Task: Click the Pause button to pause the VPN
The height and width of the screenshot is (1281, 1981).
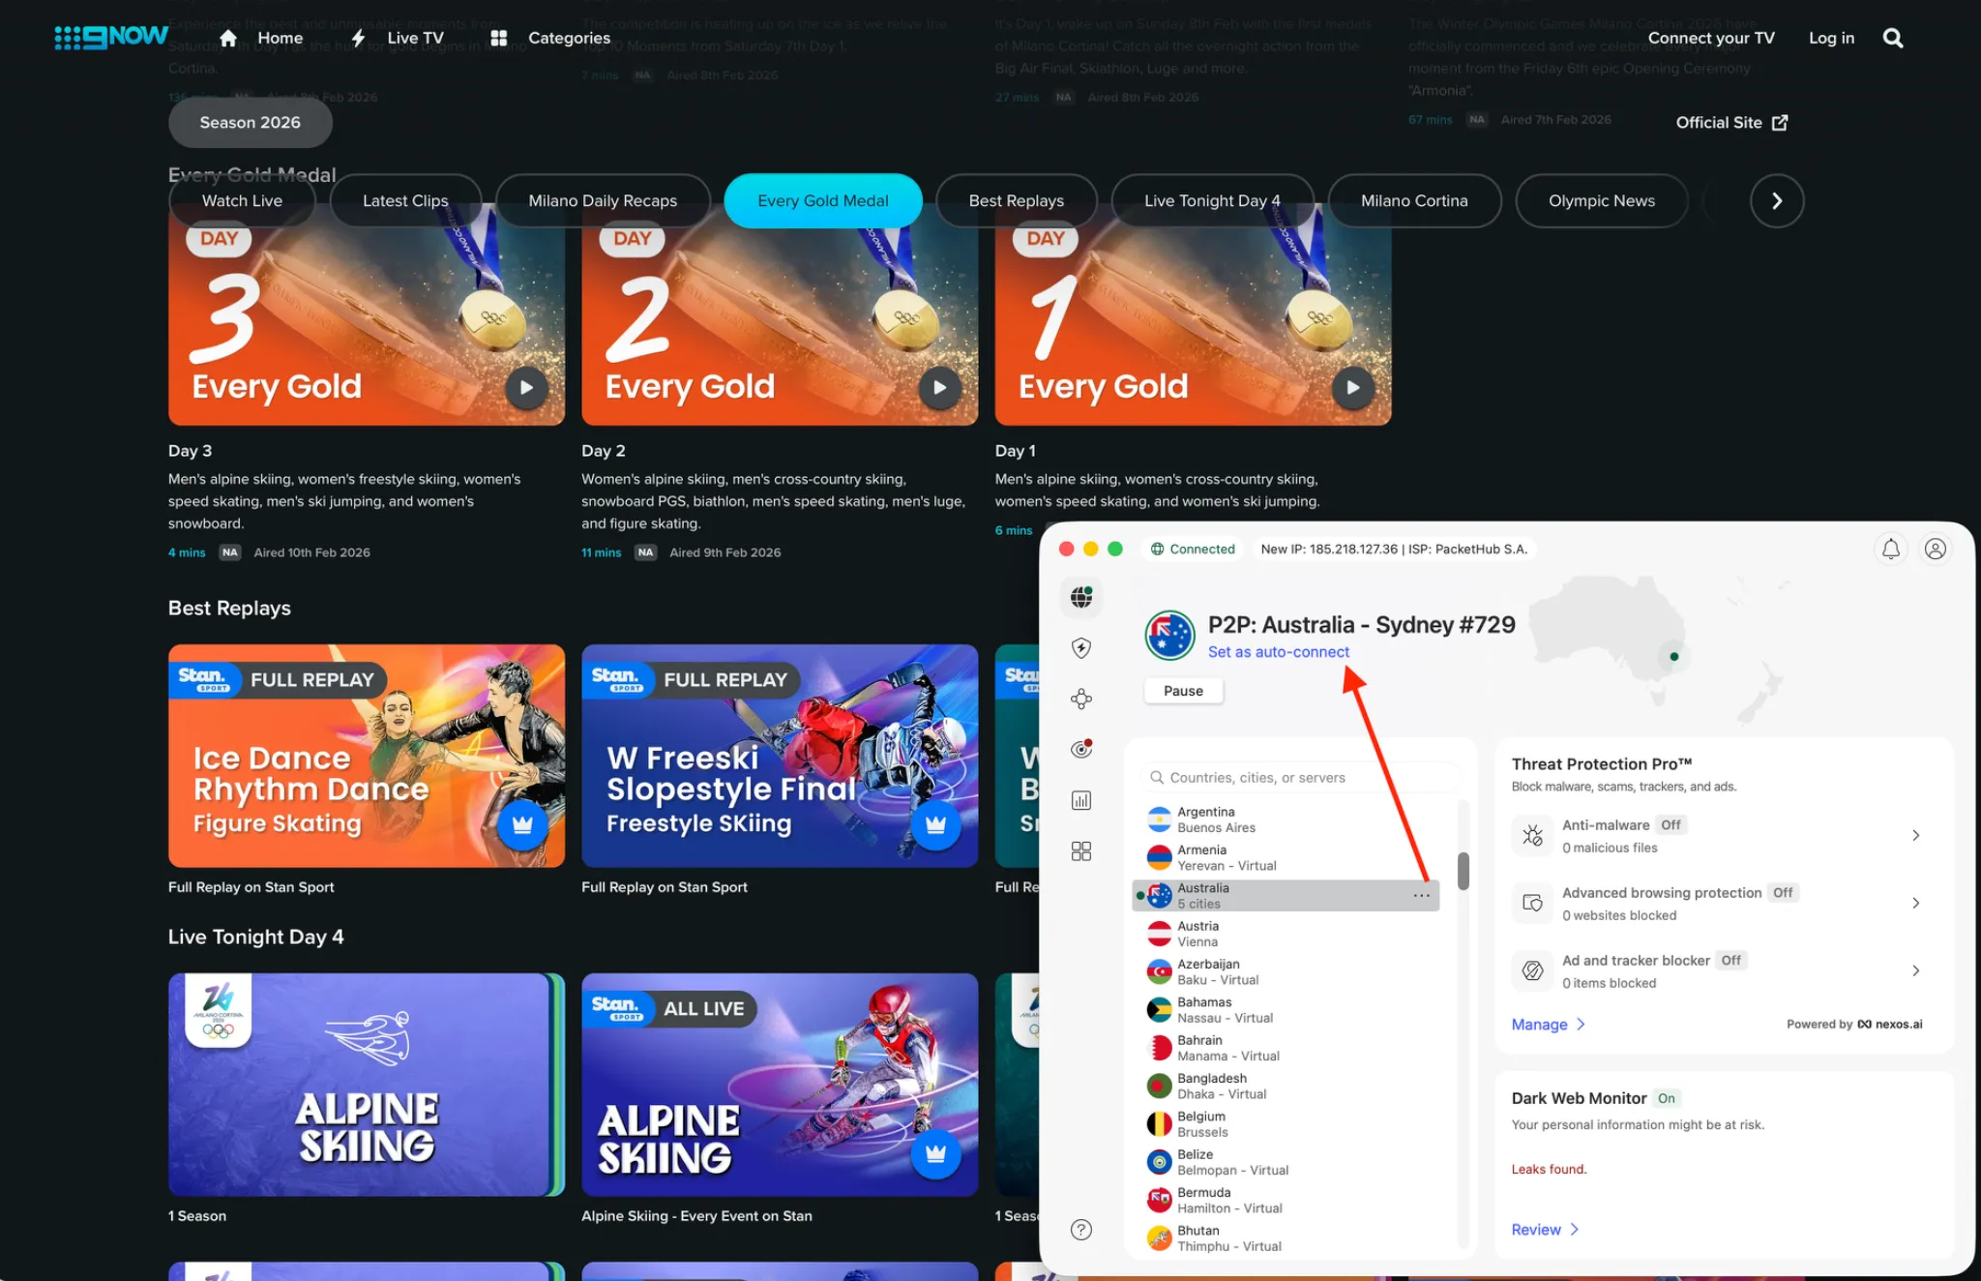Action: click(x=1183, y=690)
